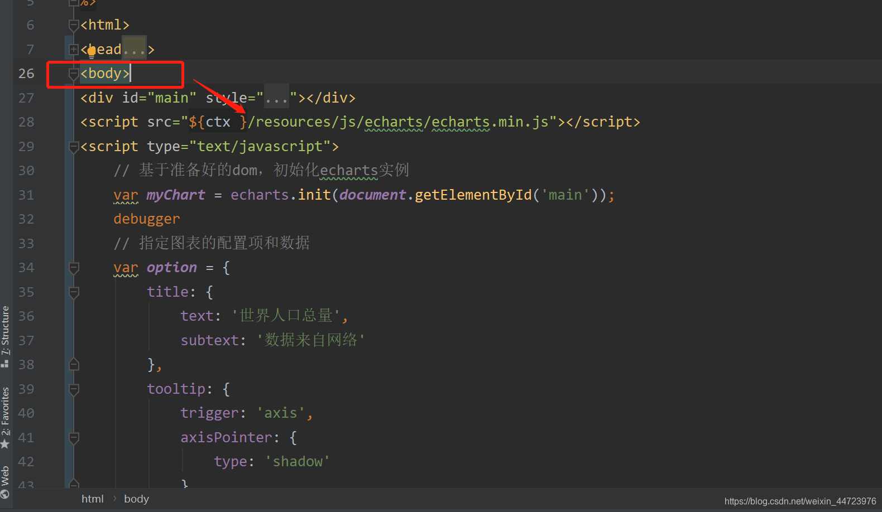Click line number 26 in the gutter
882x512 pixels.
point(26,74)
